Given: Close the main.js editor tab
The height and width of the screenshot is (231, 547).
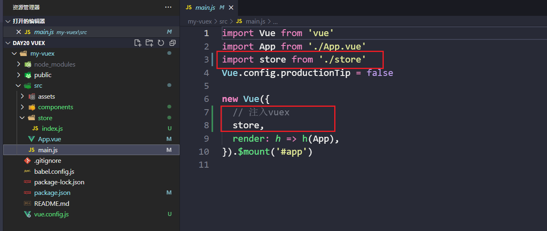Looking at the screenshot, I should click(x=232, y=7).
